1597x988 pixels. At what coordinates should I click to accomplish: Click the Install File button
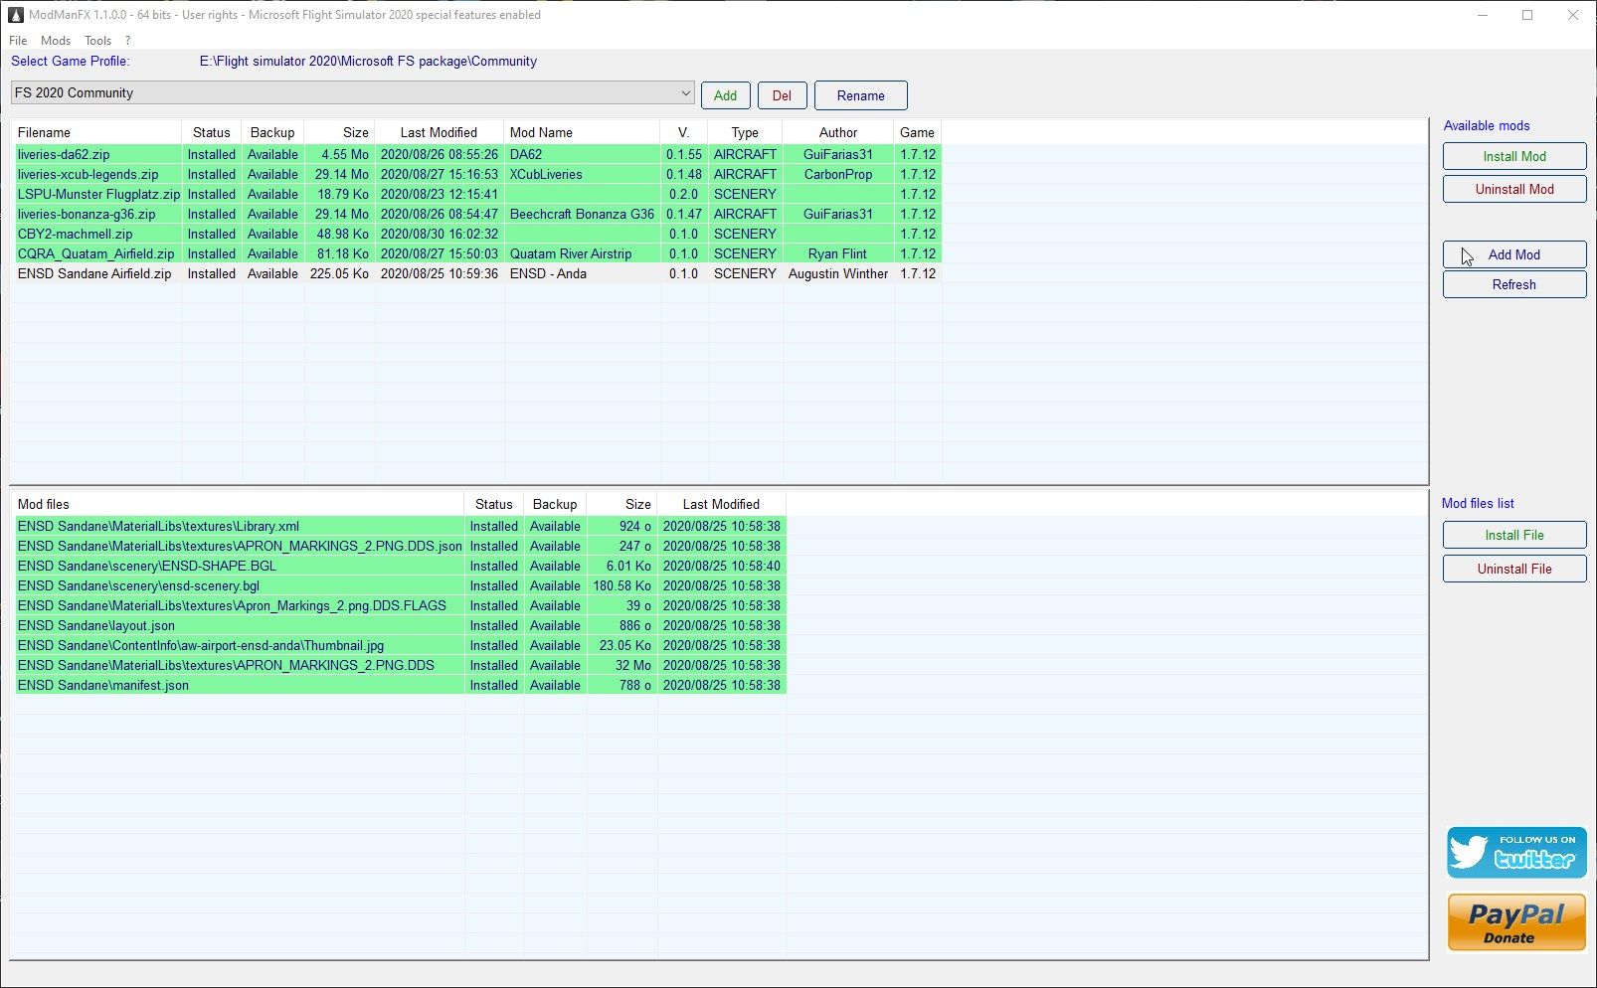click(x=1513, y=535)
